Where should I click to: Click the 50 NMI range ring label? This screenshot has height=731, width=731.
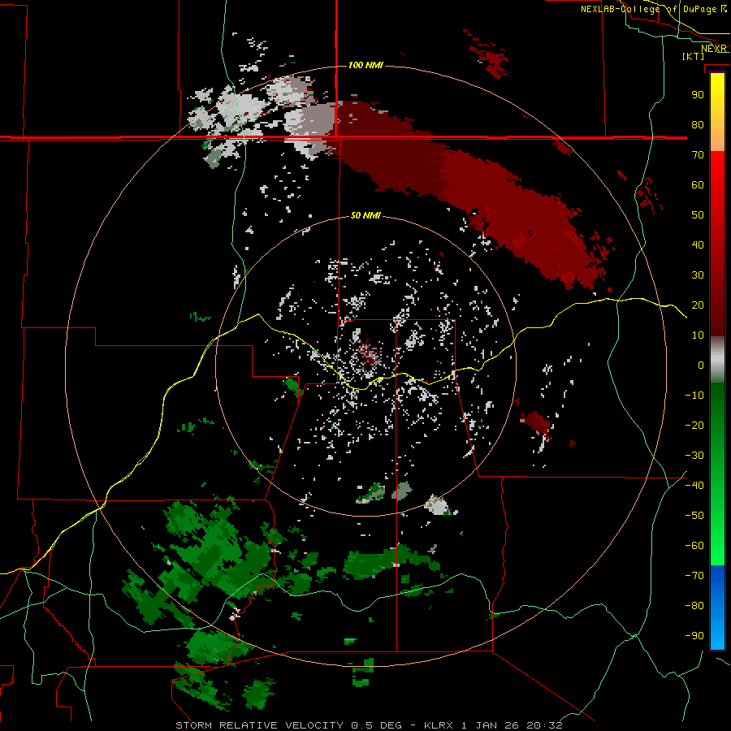[x=365, y=215]
